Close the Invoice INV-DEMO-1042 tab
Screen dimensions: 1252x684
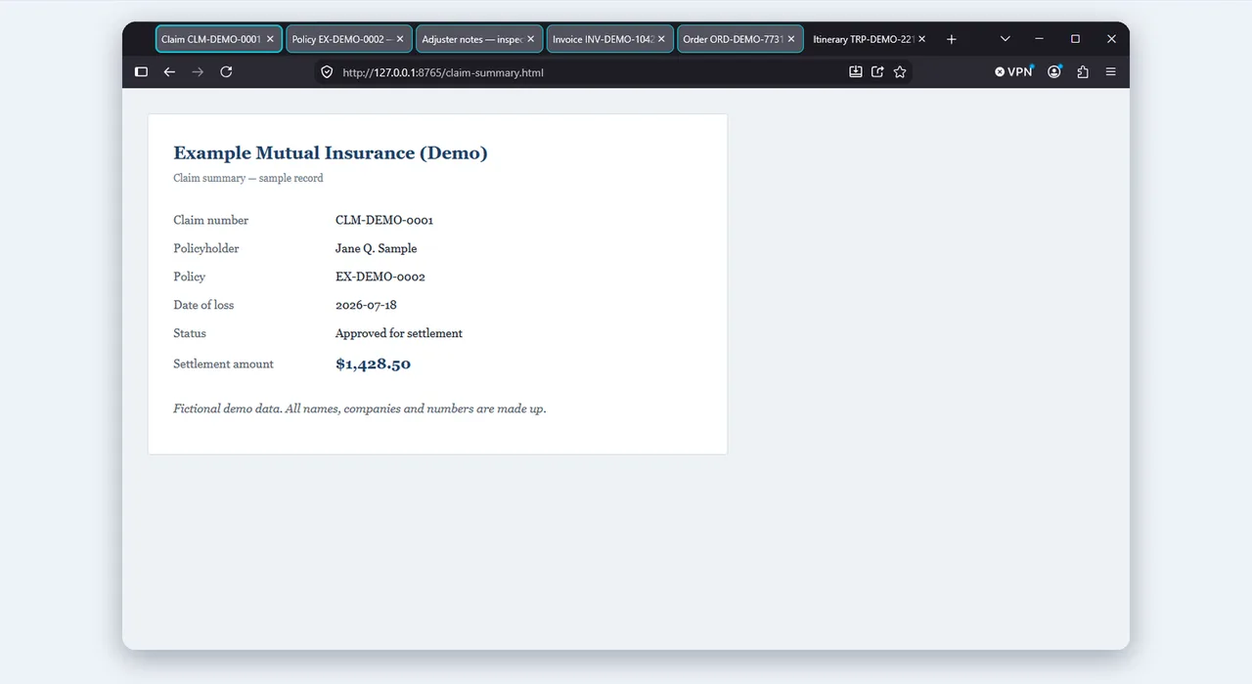point(661,39)
